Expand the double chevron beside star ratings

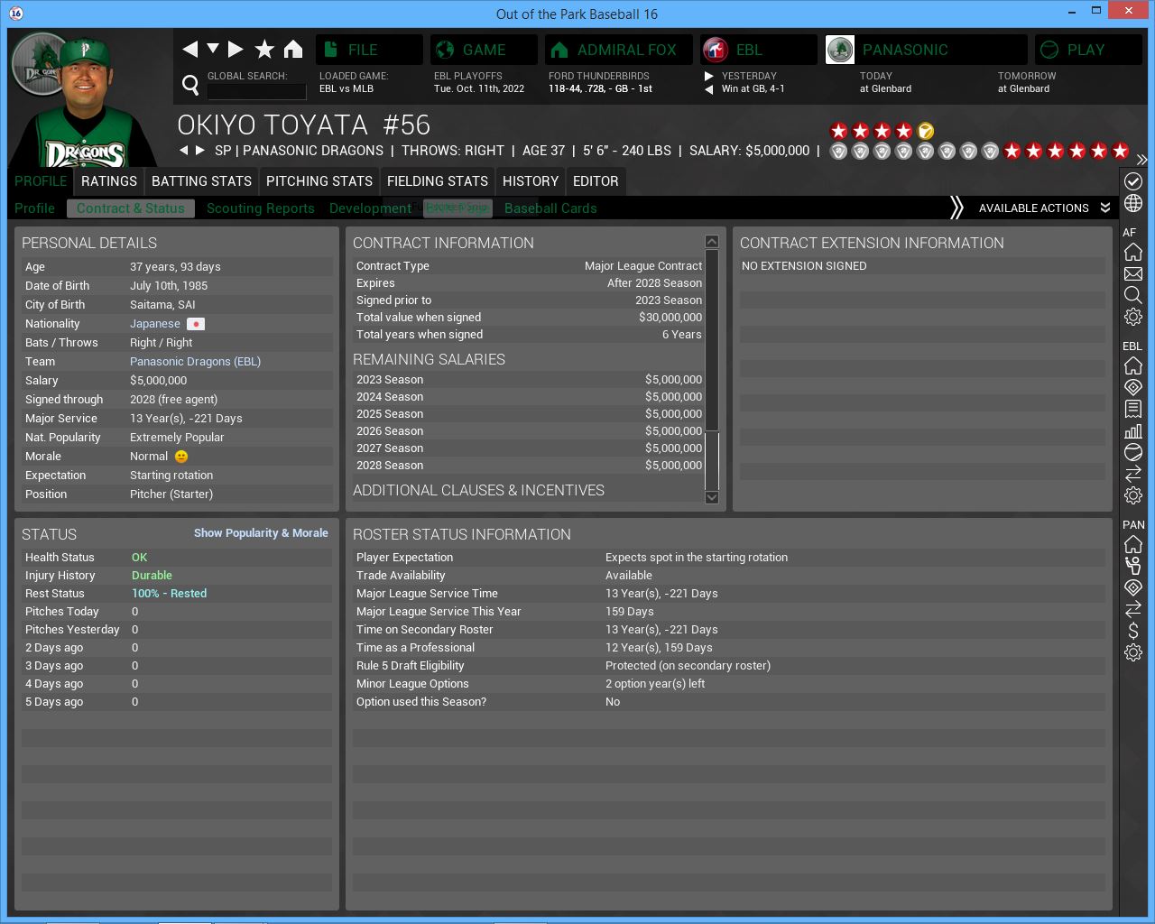(x=1141, y=160)
